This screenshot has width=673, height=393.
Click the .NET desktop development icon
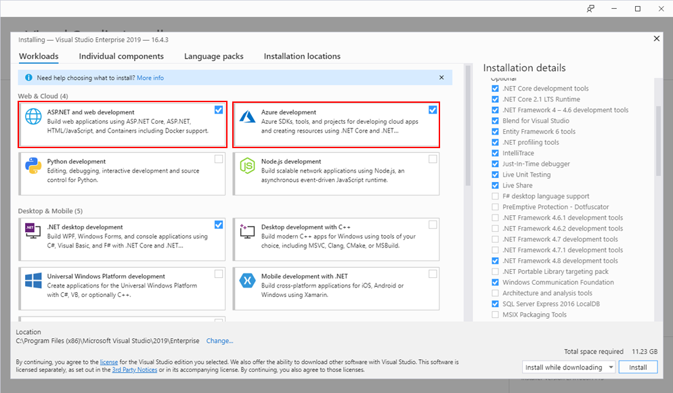34,232
